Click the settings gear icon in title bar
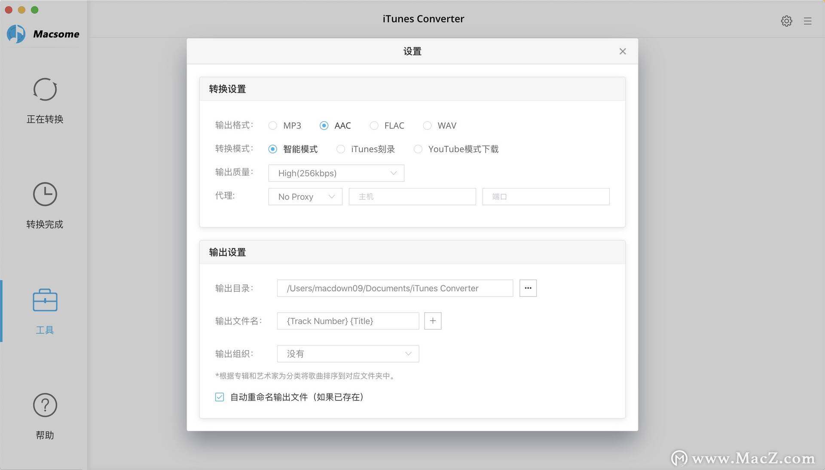This screenshot has height=470, width=825. [786, 21]
